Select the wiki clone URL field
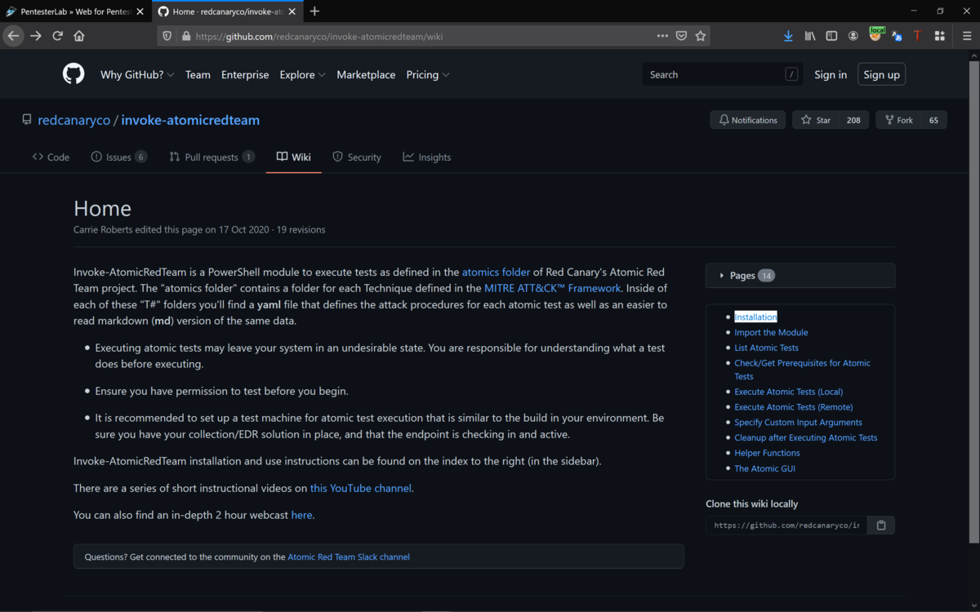This screenshot has width=980, height=612. (x=786, y=526)
